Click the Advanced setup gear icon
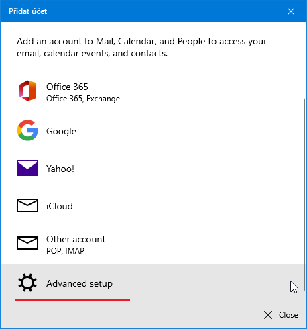Viewport: 307px width, 329px height. (27, 283)
